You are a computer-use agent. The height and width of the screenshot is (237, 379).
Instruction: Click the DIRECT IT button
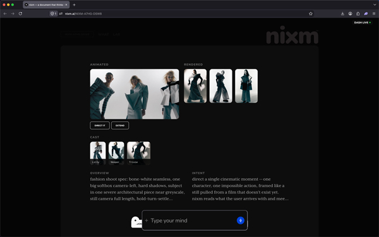point(100,125)
